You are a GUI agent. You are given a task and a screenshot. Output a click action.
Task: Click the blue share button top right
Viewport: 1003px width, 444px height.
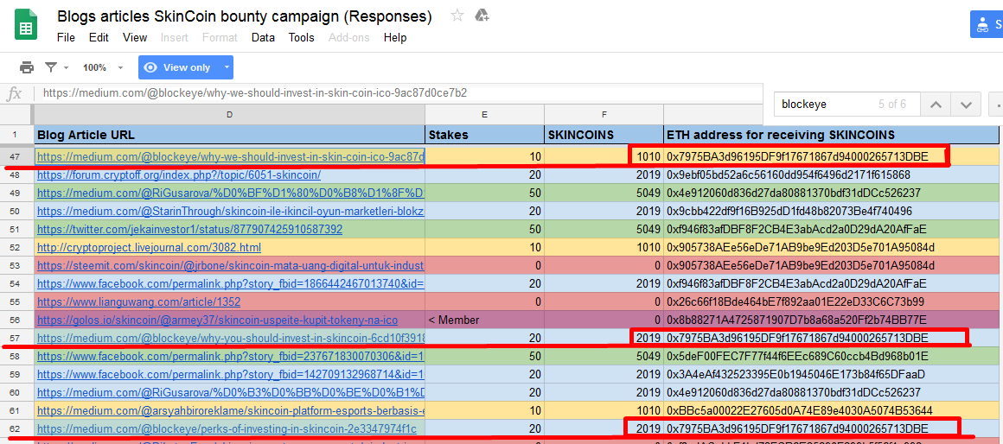(987, 25)
